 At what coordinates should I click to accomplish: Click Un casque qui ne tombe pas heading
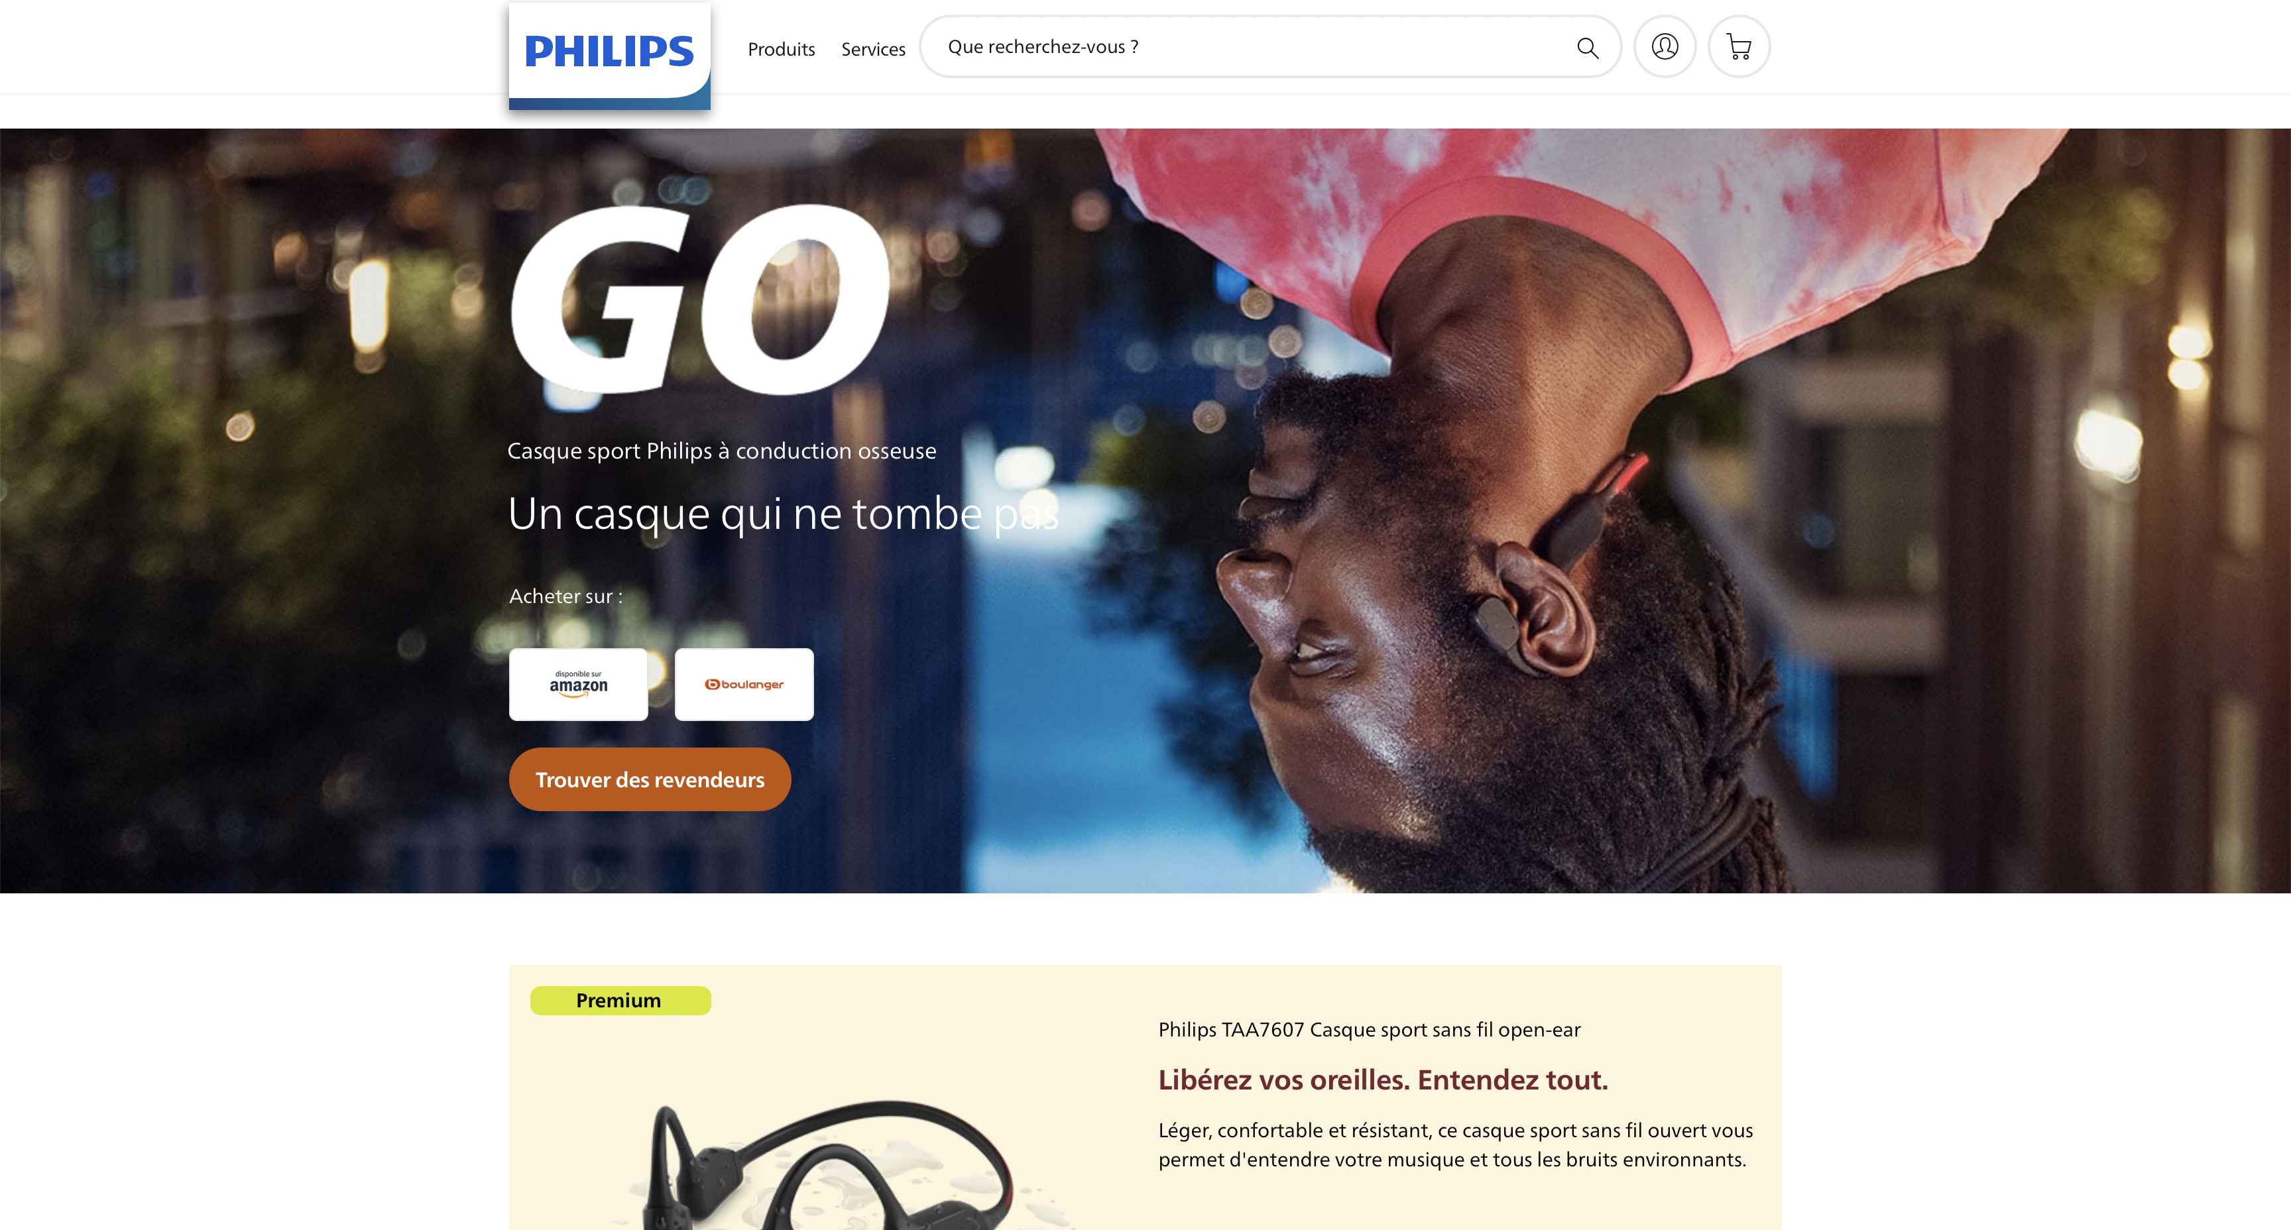point(784,514)
